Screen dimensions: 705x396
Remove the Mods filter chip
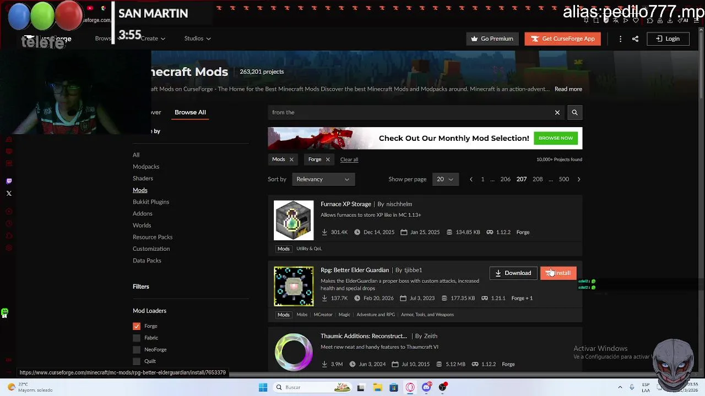click(291, 159)
